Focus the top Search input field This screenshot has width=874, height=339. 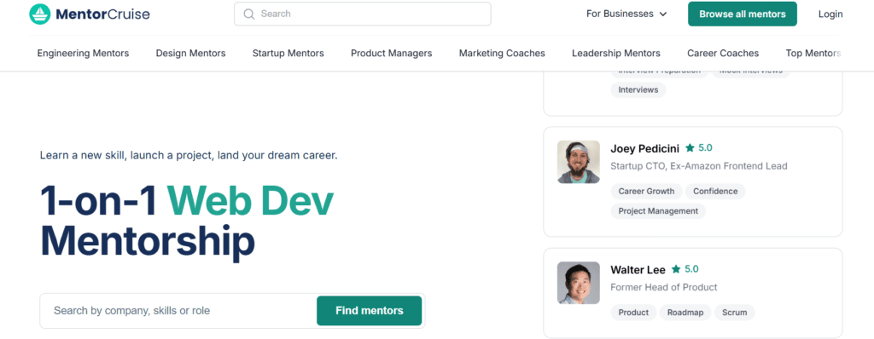pos(362,14)
